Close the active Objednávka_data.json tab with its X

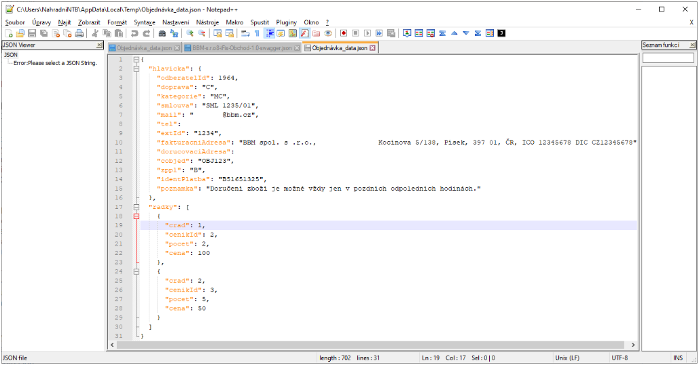pyautogui.click(x=372, y=48)
